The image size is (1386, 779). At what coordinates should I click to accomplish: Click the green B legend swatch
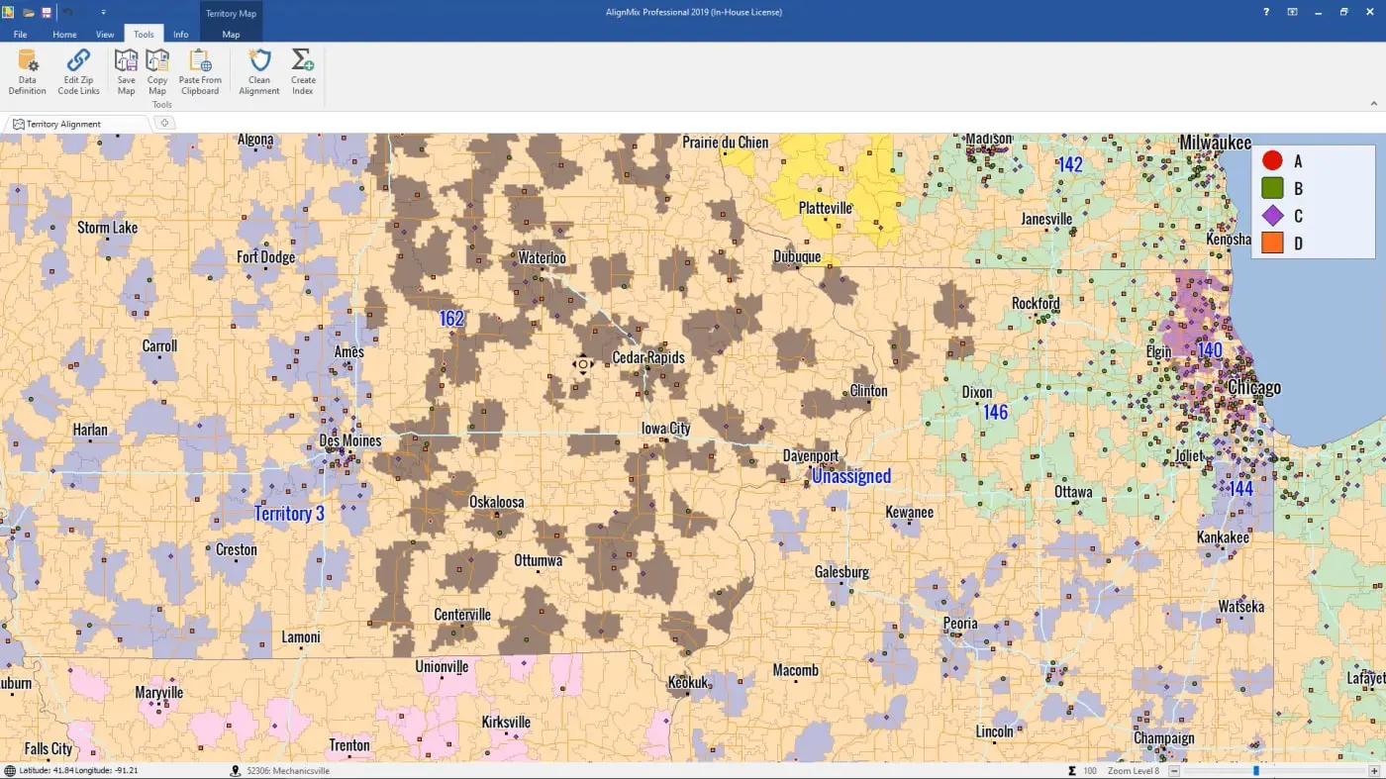coord(1272,187)
